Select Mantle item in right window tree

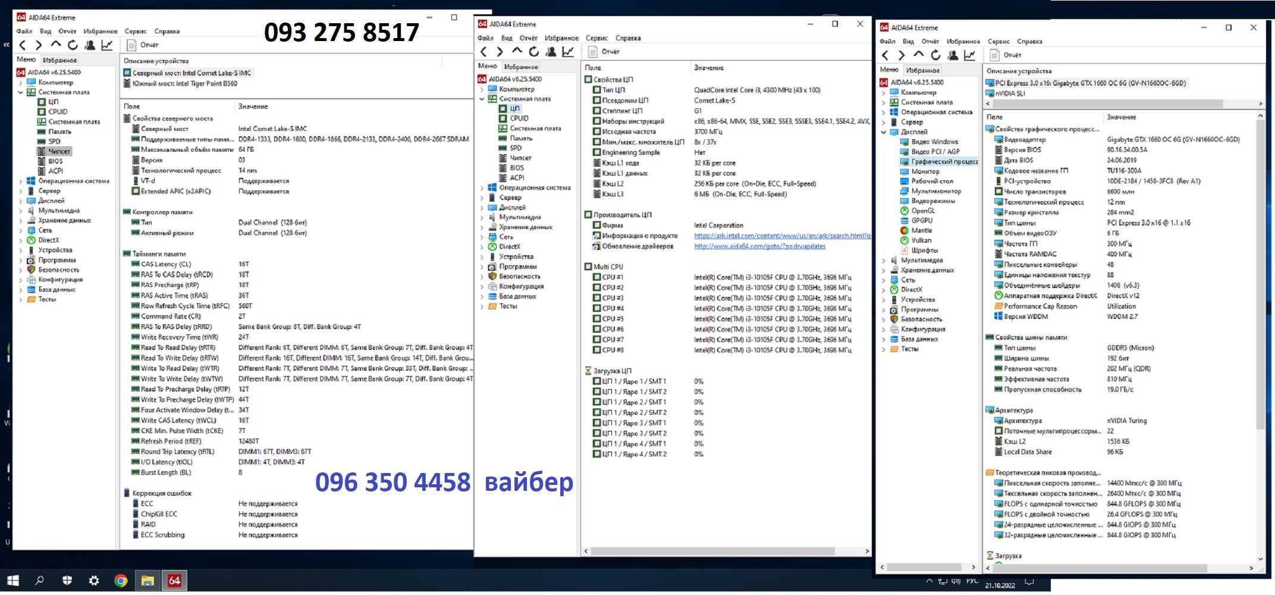(x=921, y=230)
